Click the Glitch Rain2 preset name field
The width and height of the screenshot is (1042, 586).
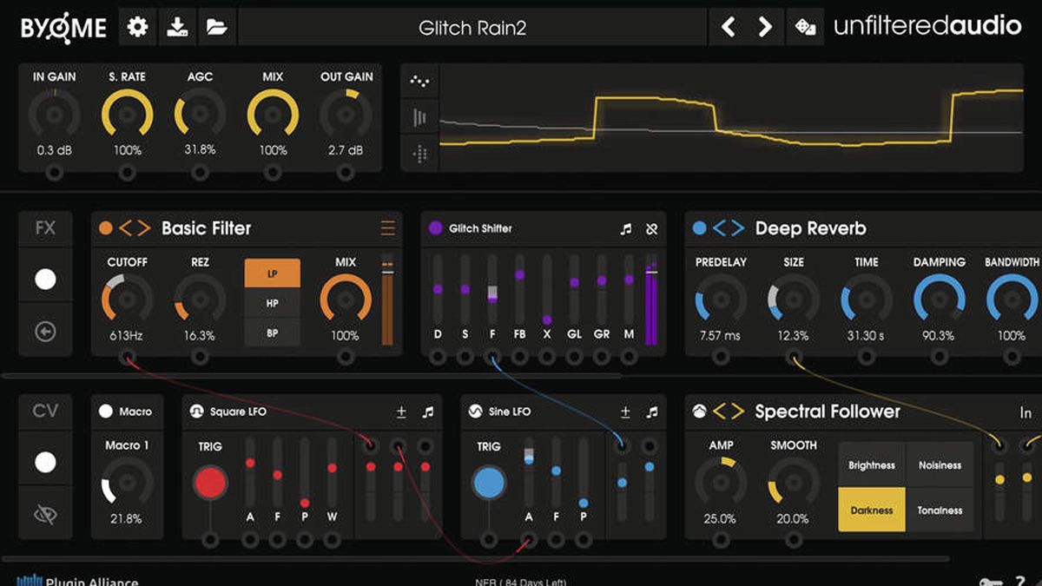coord(472,27)
